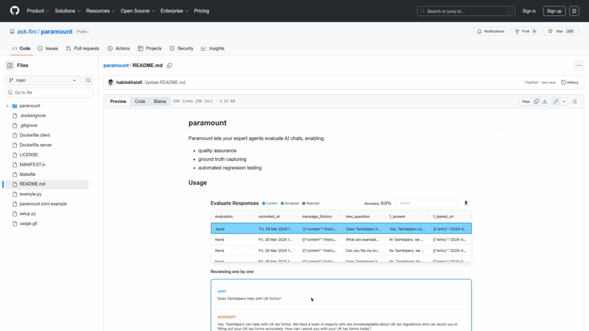Copy raw file contents icon

(x=536, y=102)
